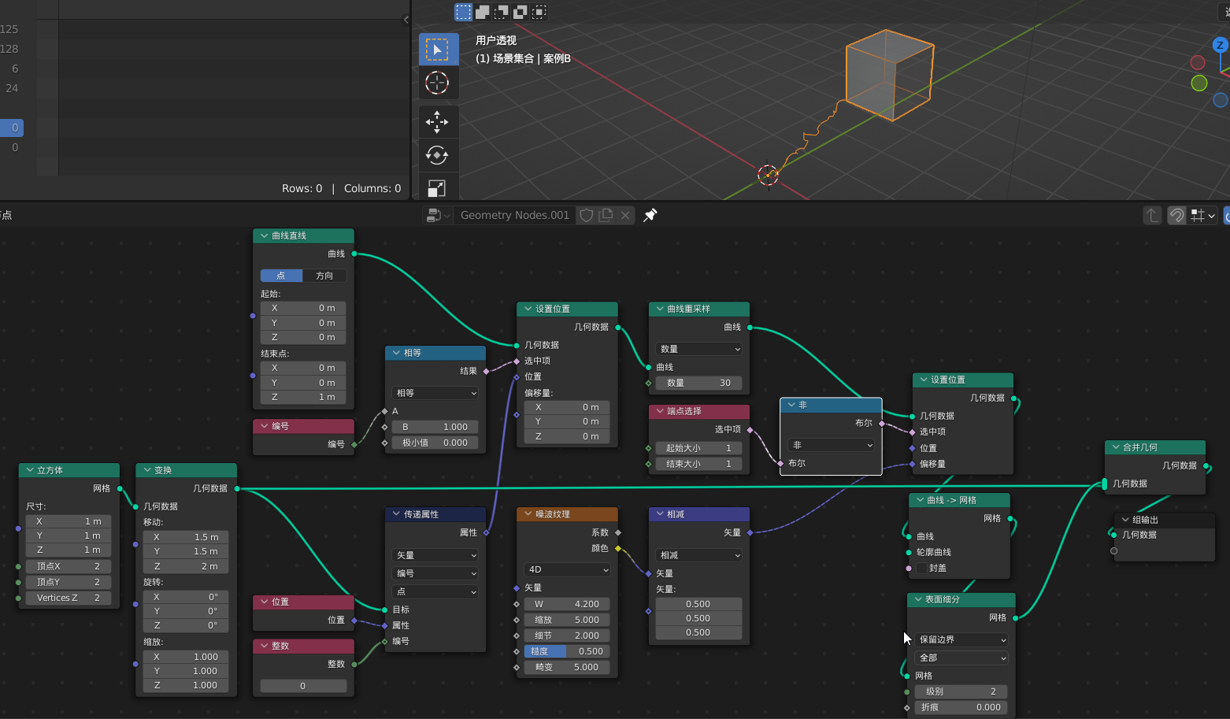Activate the Select Box tool in the viewport
Viewport: 1230px width, 719px height.
(437, 49)
